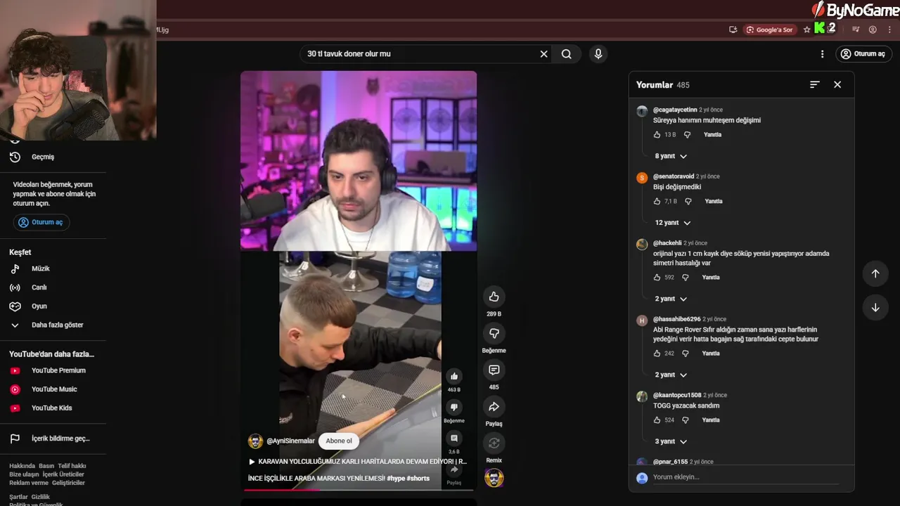Expand 2 yanıt under @hassahibe6296 comment
Viewport: 900px width, 506px height.
tap(671, 375)
